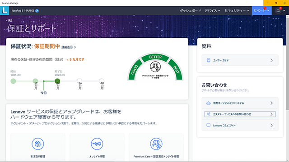Click the verified badge next to IdeaPad 5 14ARE05
Screen dimensions: 289x162
37,11
